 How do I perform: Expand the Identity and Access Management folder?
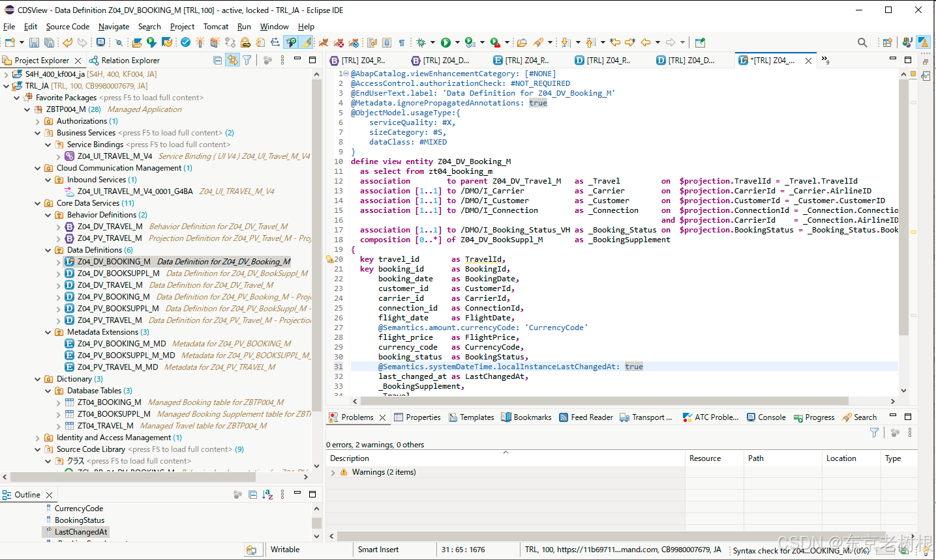(x=38, y=438)
